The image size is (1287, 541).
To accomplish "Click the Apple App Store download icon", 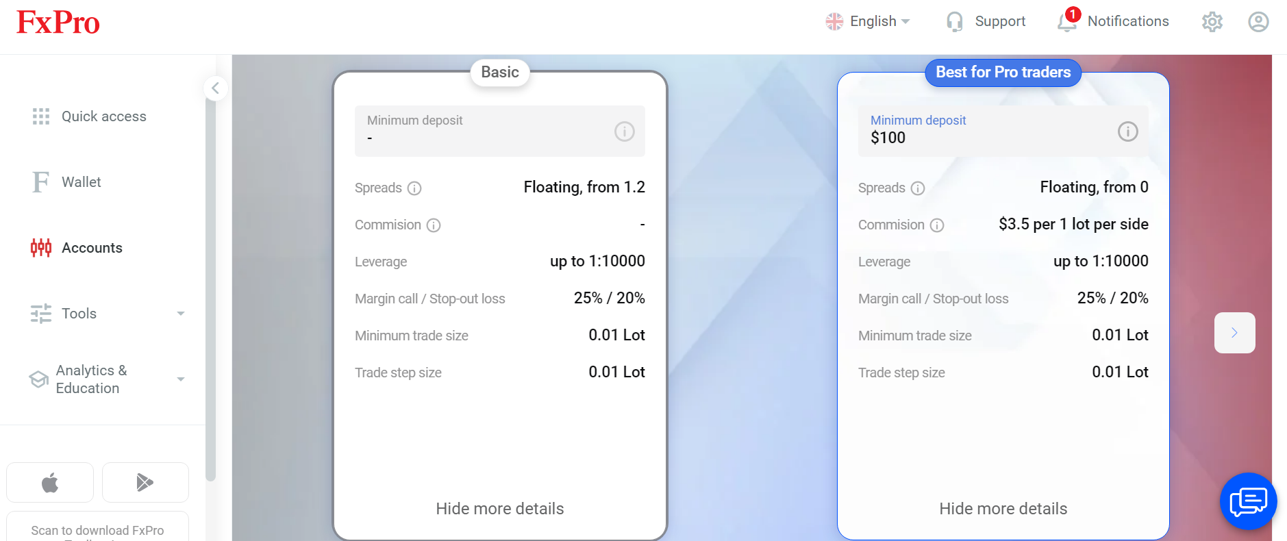I will tap(50, 483).
